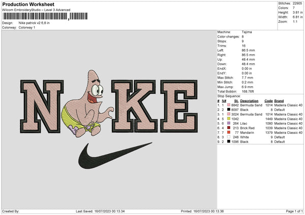
Task: Click the letter K in the design preview
Action: (134, 106)
